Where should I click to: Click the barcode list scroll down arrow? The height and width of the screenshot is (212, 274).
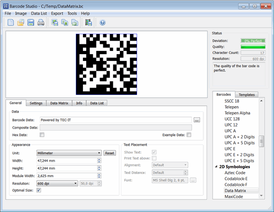click(262, 196)
